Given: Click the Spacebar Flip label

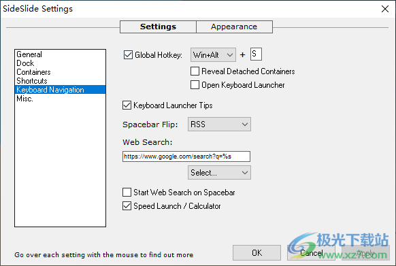Looking at the screenshot, I should (150, 124).
